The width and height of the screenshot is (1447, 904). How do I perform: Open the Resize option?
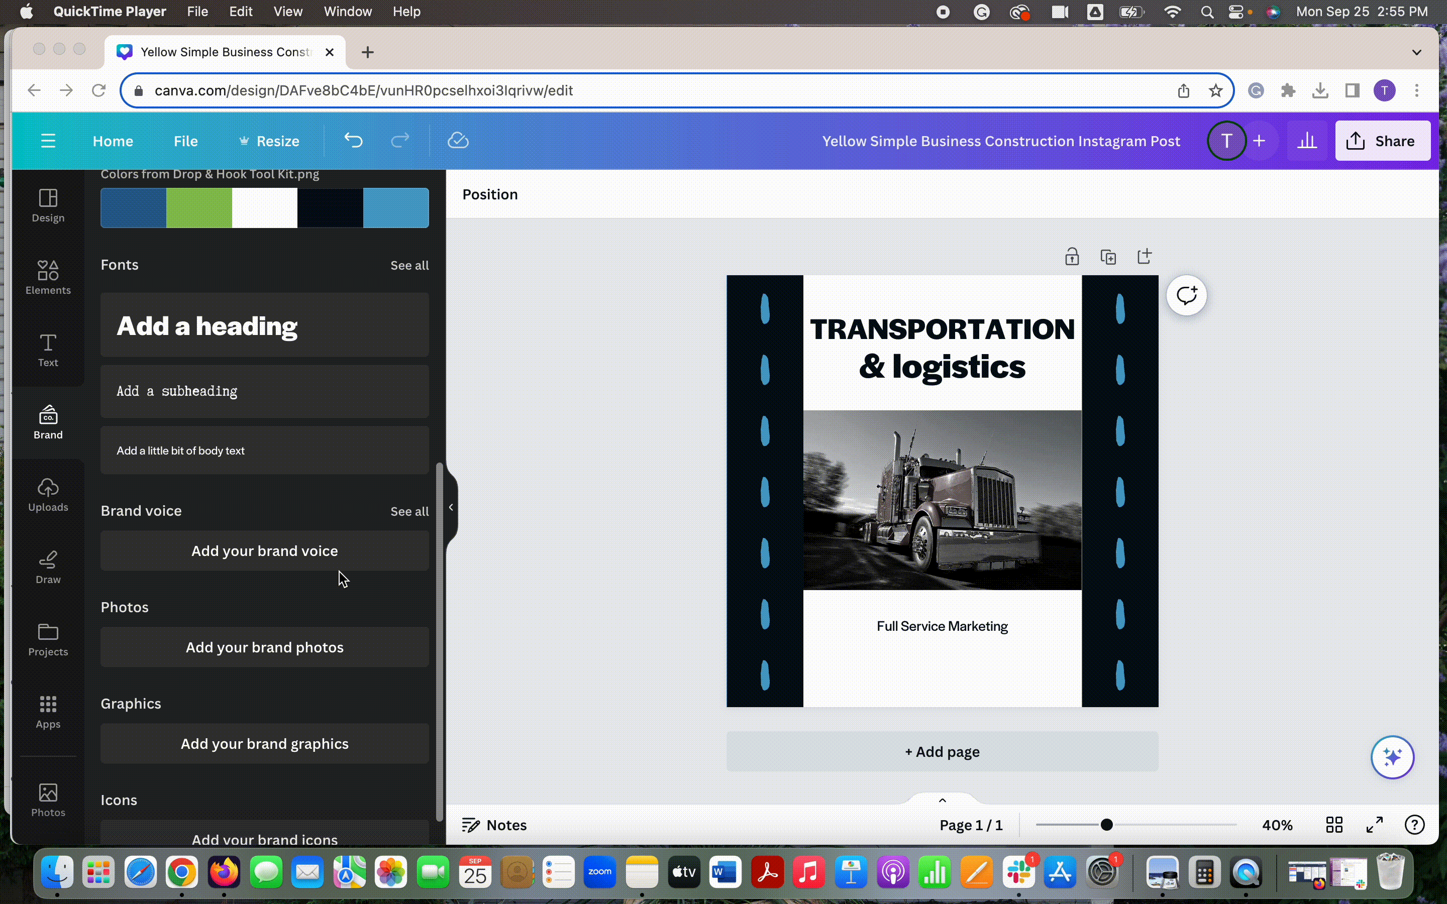click(269, 141)
